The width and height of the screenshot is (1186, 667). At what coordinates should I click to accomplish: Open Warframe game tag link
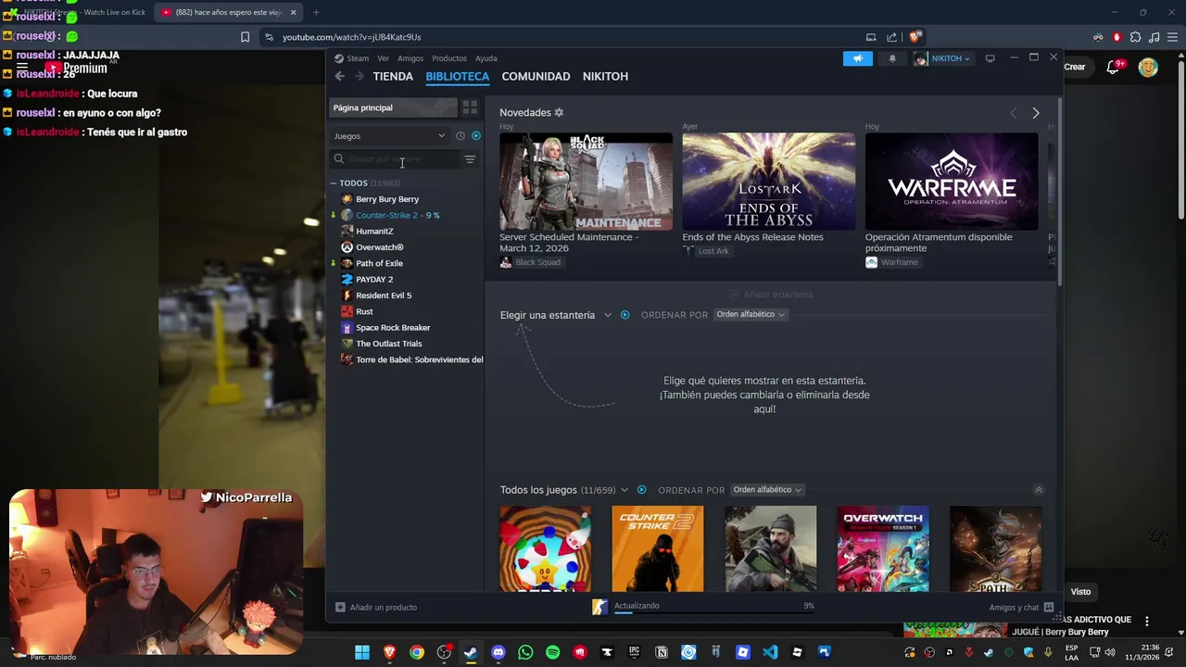[892, 262]
